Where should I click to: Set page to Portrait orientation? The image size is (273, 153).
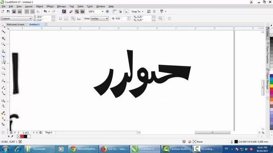coord(61,19)
